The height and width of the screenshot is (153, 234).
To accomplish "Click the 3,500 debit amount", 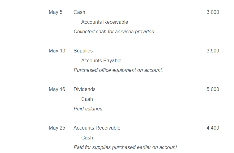I will 213,51.
